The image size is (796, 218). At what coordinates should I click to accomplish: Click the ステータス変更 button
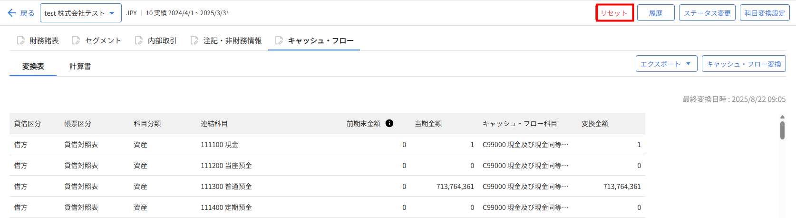[x=707, y=13]
